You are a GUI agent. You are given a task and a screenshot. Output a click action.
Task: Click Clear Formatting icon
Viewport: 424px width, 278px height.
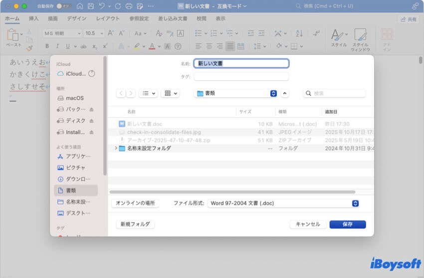[159, 33]
